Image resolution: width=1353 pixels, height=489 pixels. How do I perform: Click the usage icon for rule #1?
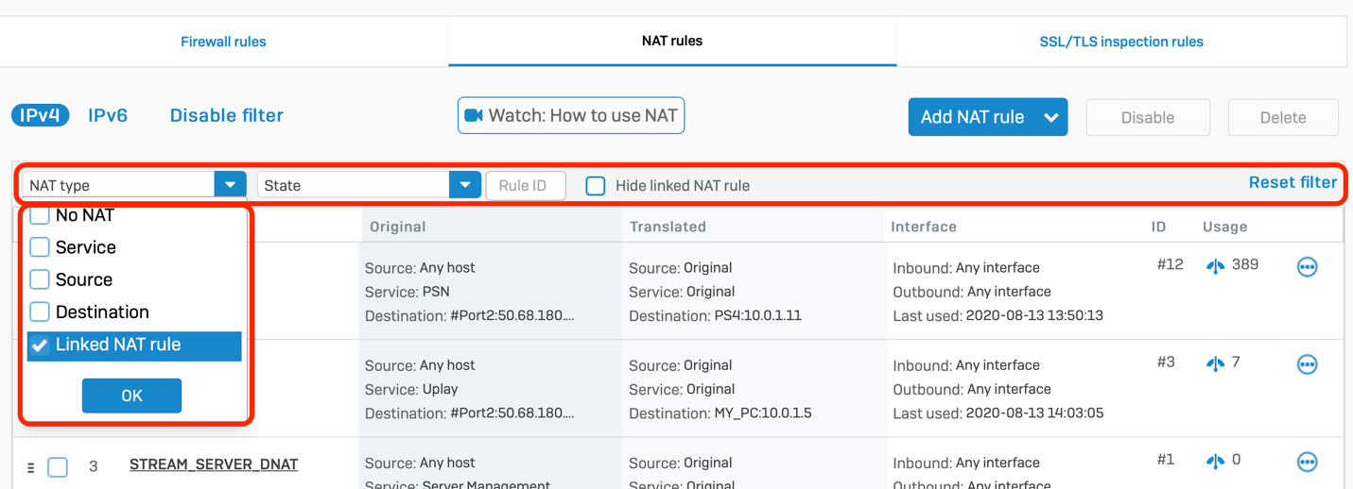[1215, 461]
